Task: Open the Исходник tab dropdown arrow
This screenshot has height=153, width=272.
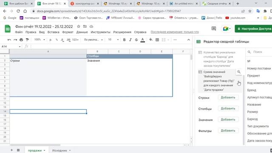Action: (x=70, y=150)
